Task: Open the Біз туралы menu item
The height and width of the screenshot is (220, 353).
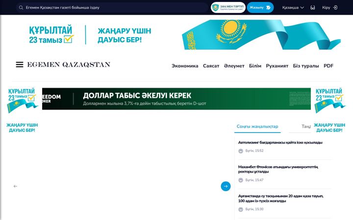Action: click(x=306, y=66)
